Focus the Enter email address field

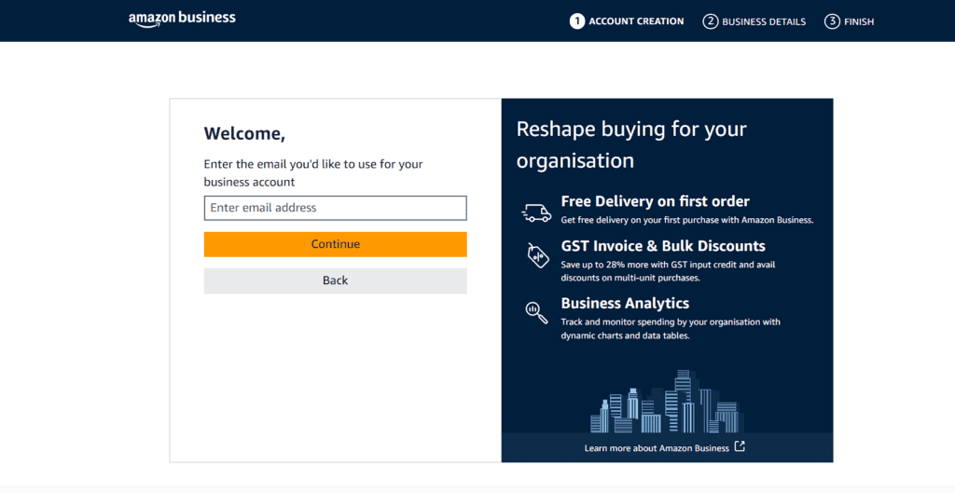point(336,208)
